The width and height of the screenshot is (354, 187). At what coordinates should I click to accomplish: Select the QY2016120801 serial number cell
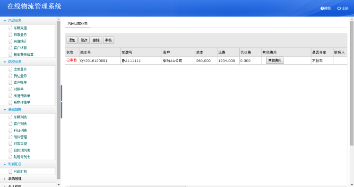[x=100, y=61]
